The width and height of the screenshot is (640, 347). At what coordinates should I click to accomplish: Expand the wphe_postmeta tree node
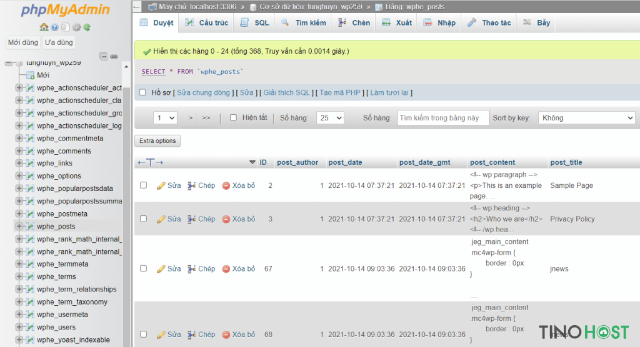tap(18, 213)
